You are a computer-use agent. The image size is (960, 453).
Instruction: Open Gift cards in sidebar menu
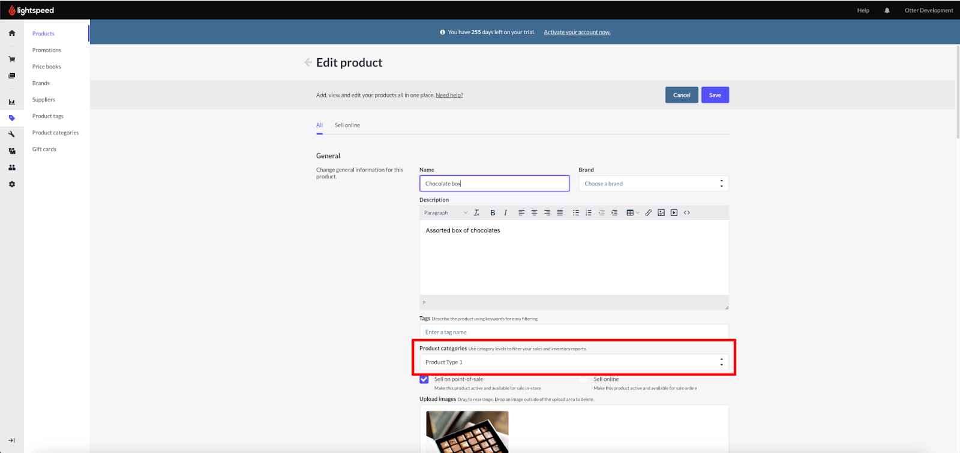coord(44,149)
